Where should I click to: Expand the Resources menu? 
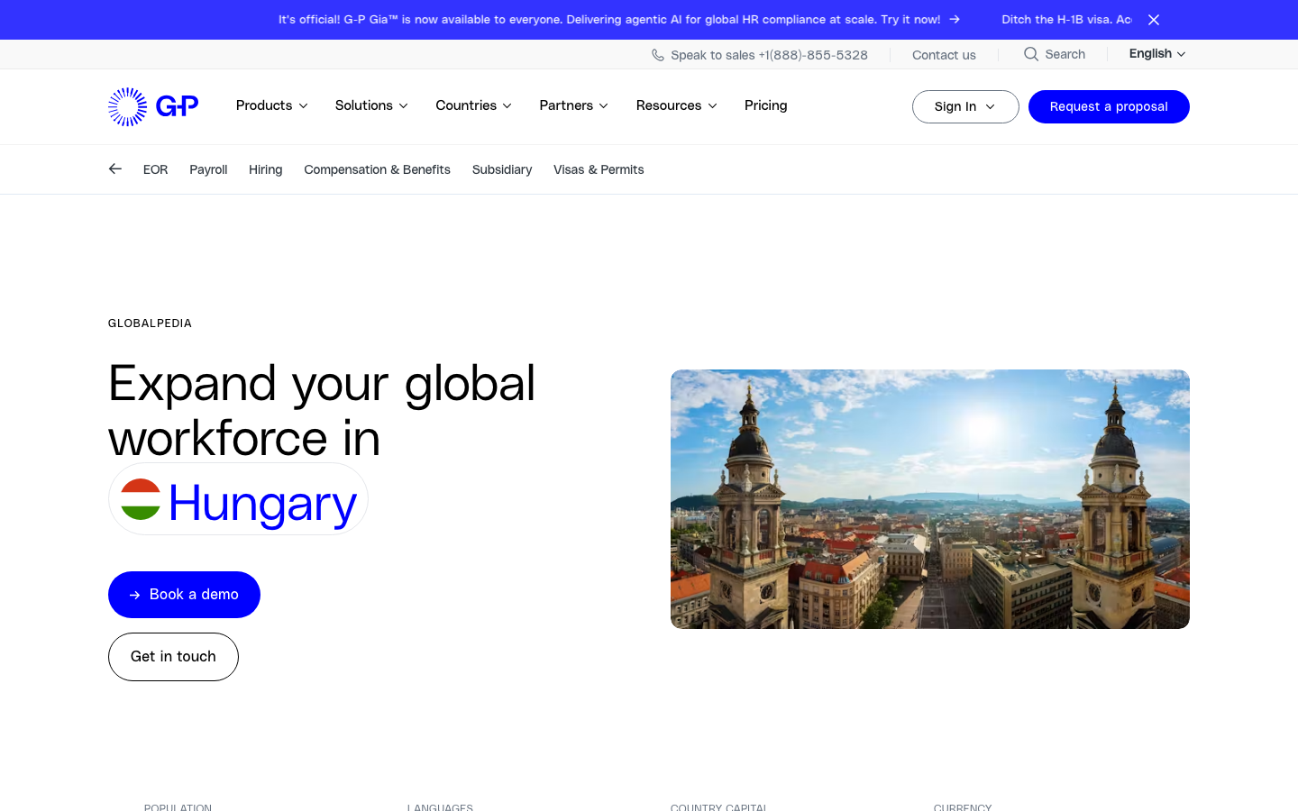tap(677, 105)
